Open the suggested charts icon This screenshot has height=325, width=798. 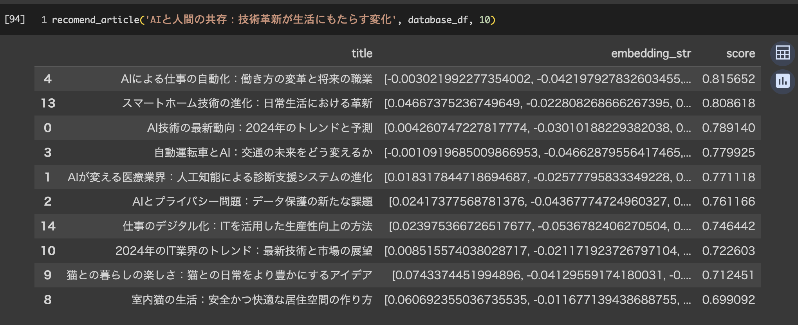pyautogui.click(x=782, y=81)
